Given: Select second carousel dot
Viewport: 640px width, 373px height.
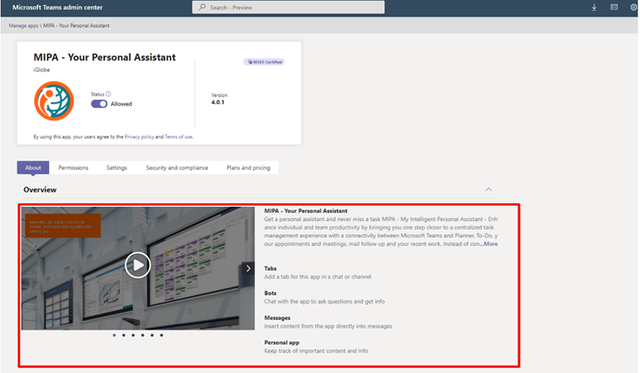Looking at the screenshot, I should (x=124, y=335).
